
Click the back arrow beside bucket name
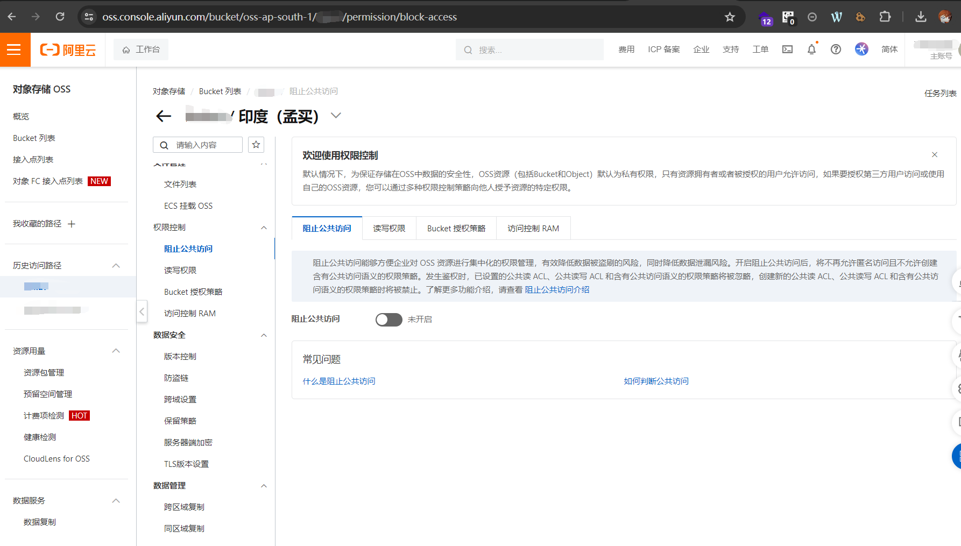pos(163,116)
